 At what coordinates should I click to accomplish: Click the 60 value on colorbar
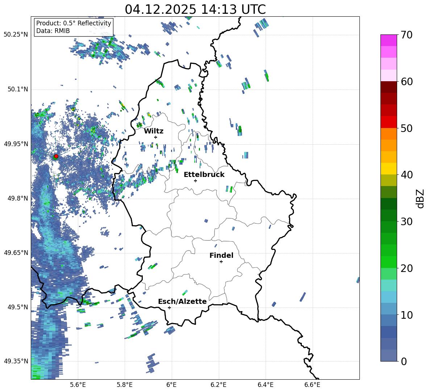(407, 81)
